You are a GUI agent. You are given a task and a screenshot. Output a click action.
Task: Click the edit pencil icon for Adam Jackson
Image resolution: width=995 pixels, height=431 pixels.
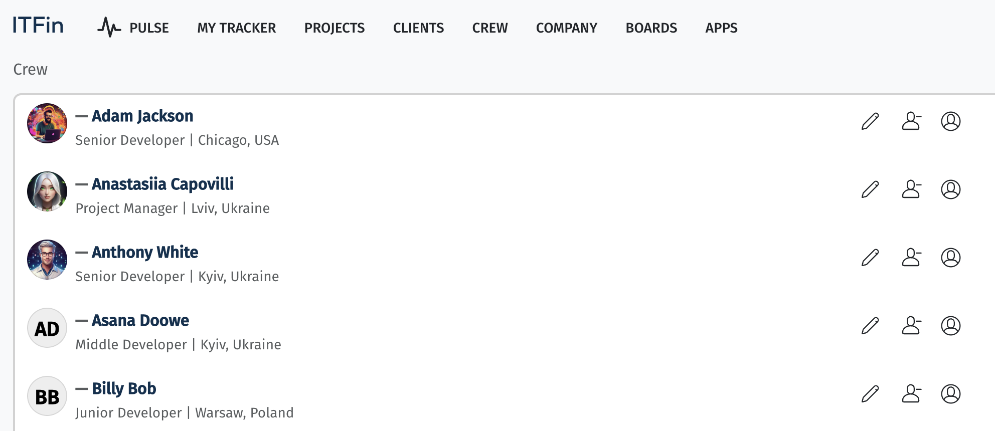pos(870,121)
